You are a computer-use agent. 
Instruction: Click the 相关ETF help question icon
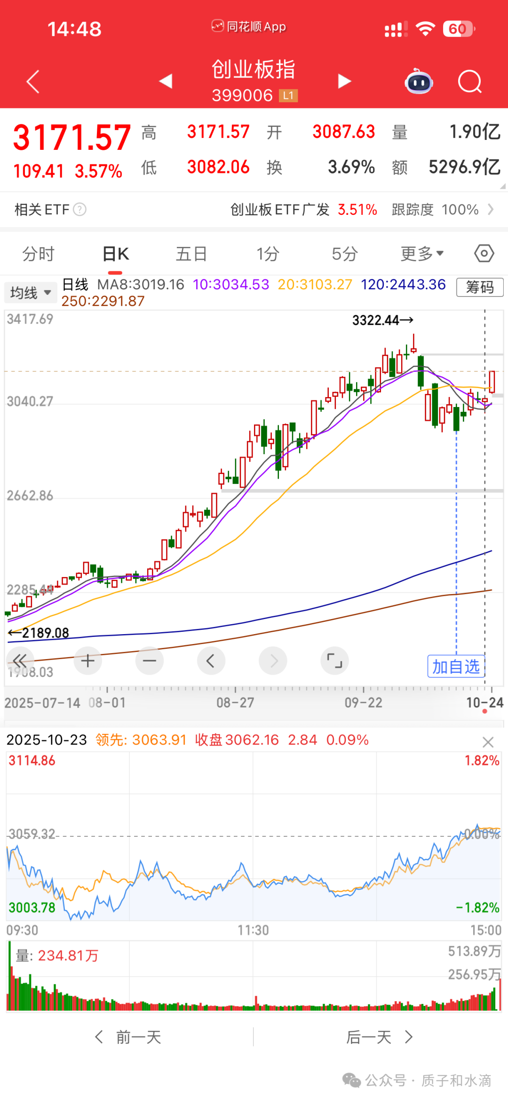pos(80,209)
